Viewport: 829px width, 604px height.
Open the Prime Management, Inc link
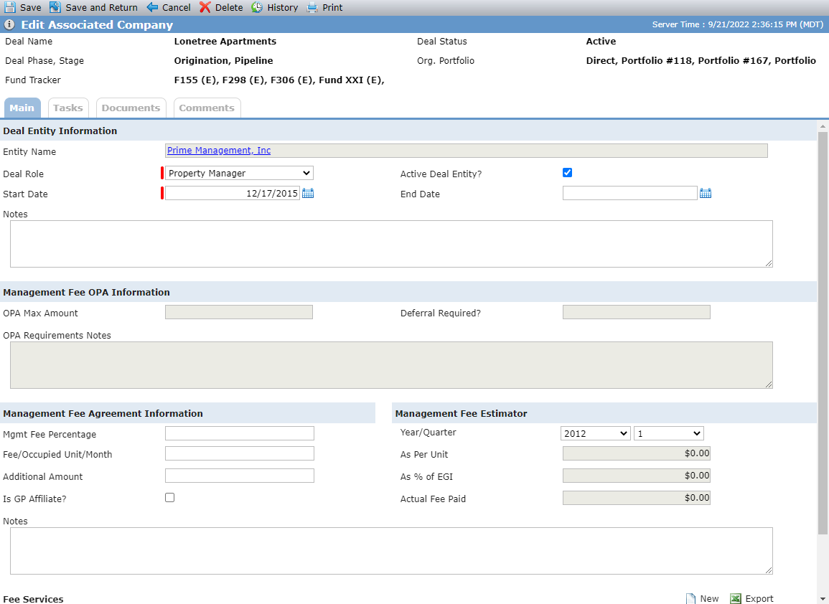tap(219, 151)
